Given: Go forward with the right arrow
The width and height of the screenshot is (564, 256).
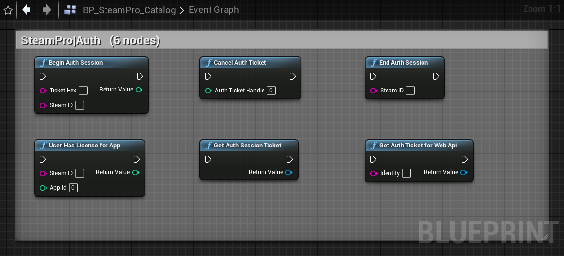Looking at the screenshot, I should [x=47, y=10].
